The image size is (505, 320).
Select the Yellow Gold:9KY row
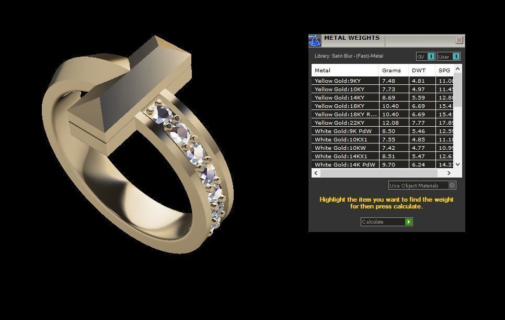(382, 81)
